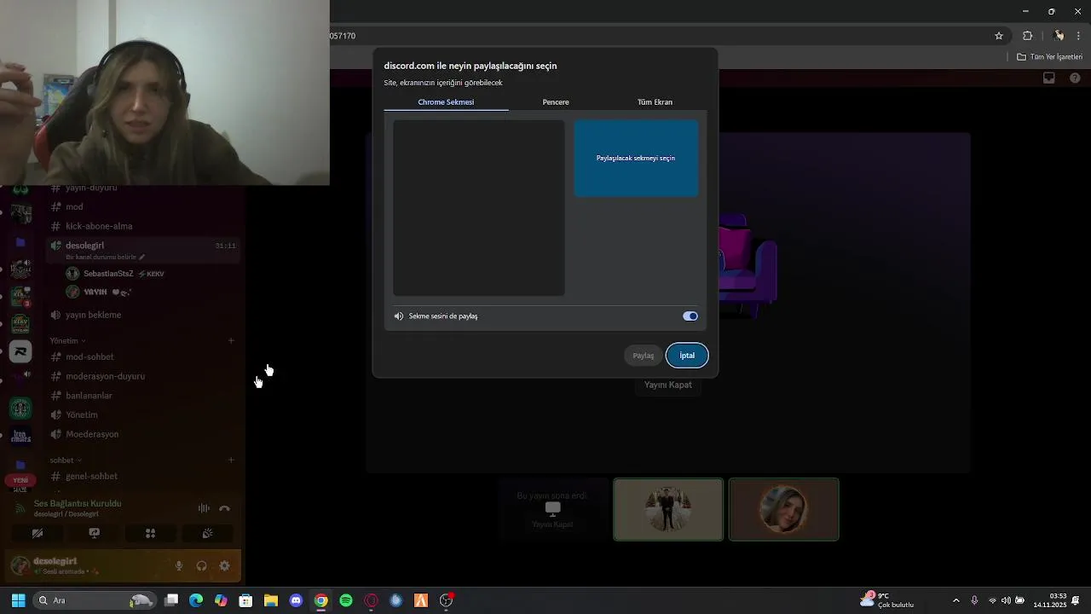Switch to the Tüm Ekran tab
Screen dimensions: 1091x614
[655, 102]
